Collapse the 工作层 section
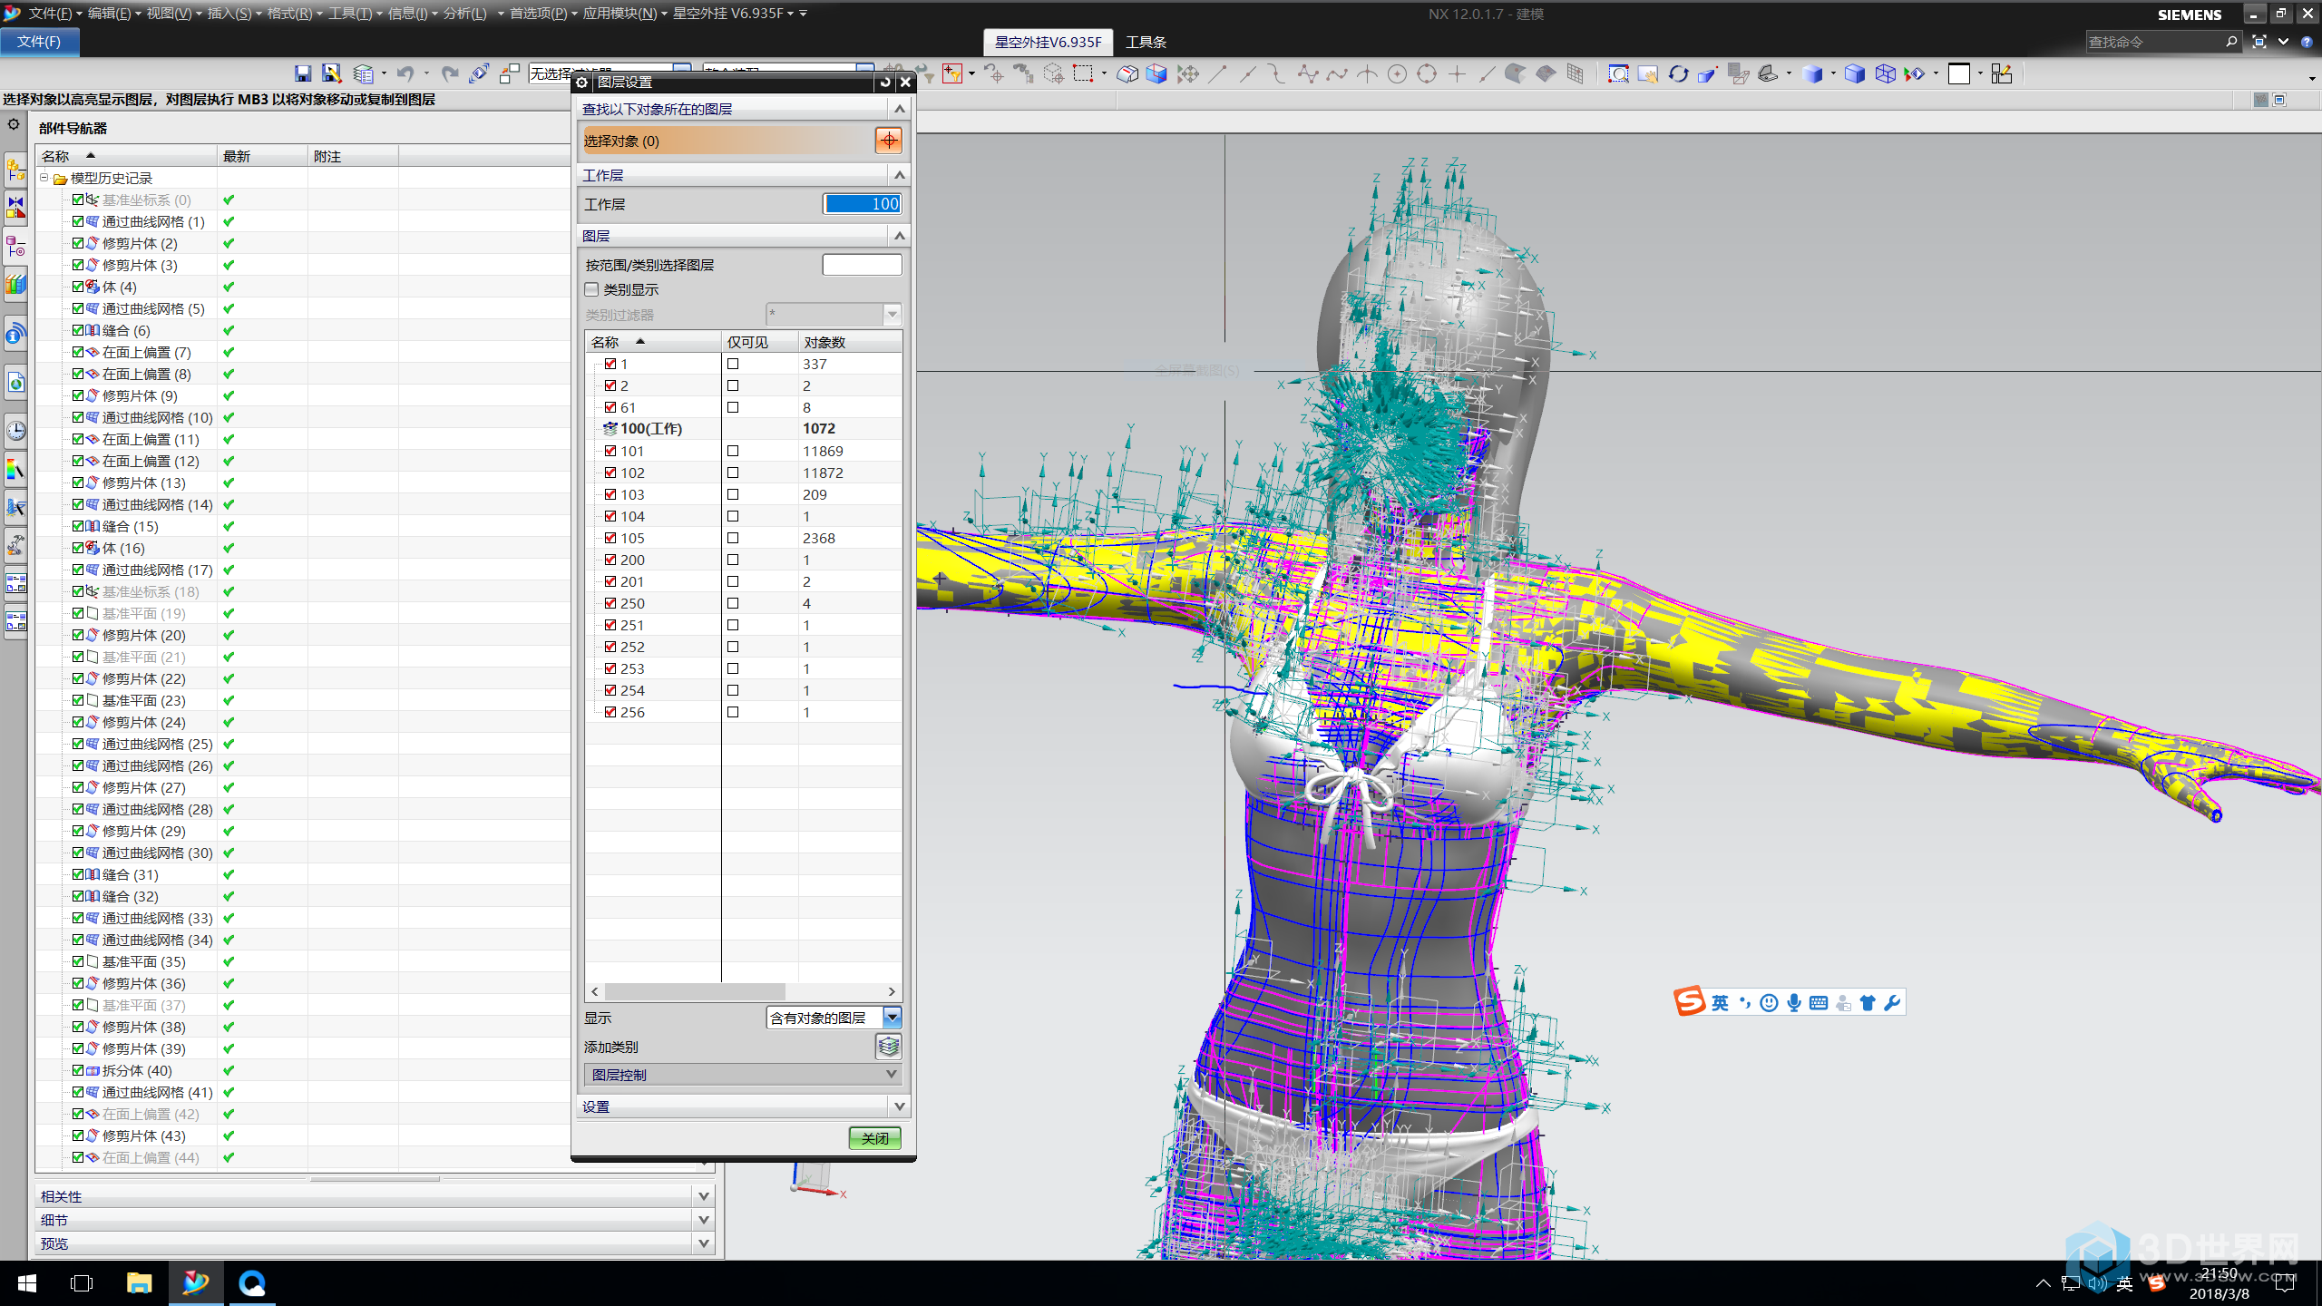The height and width of the screenshot is (1306, 2322). pyautogui.click(x=900, y=175)
